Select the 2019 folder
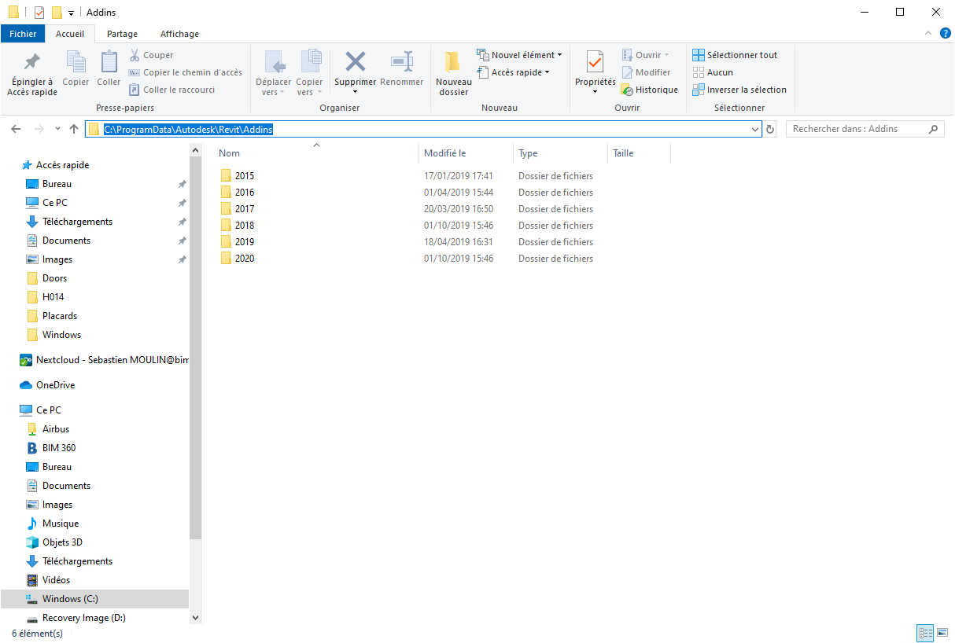 [245, 242]
